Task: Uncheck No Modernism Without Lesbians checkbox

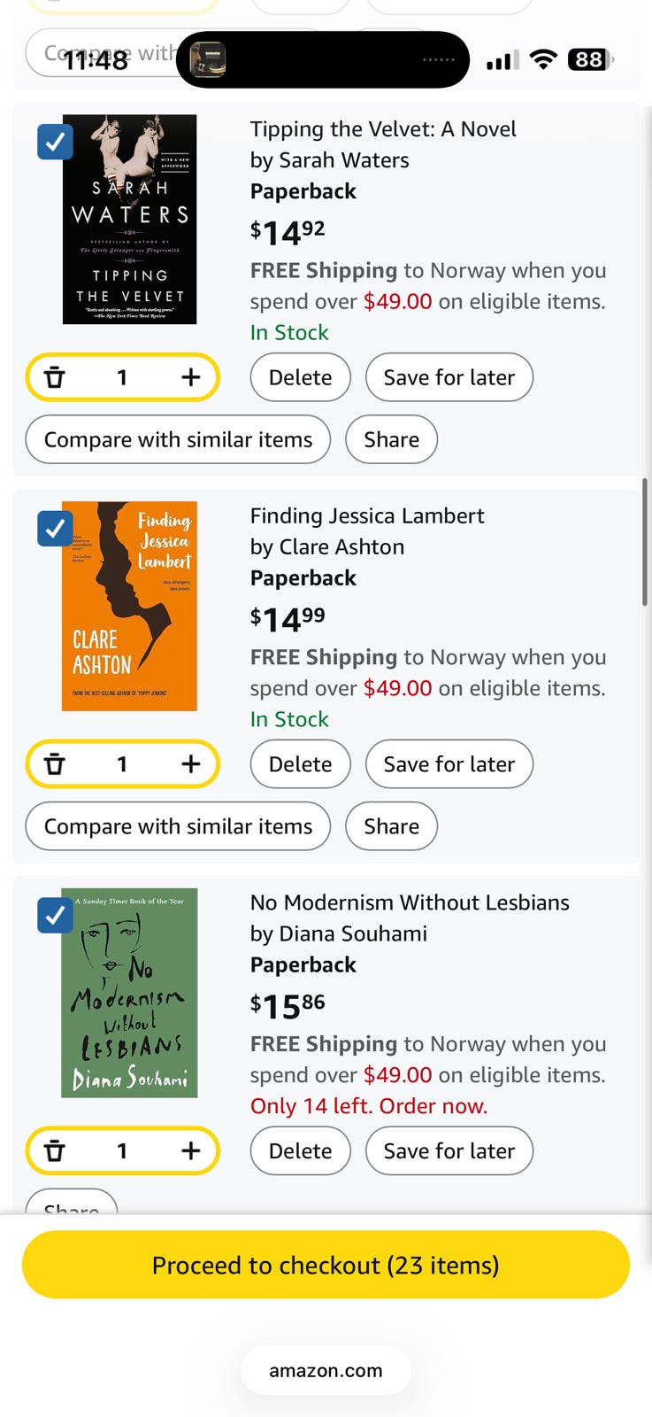Action: [55, 916]
